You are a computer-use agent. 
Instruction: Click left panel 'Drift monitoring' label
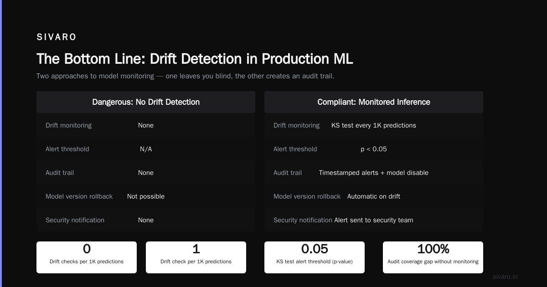click(68, 125)
